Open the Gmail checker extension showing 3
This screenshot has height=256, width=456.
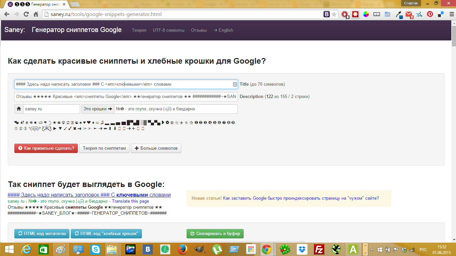click(x=409, y=15)
